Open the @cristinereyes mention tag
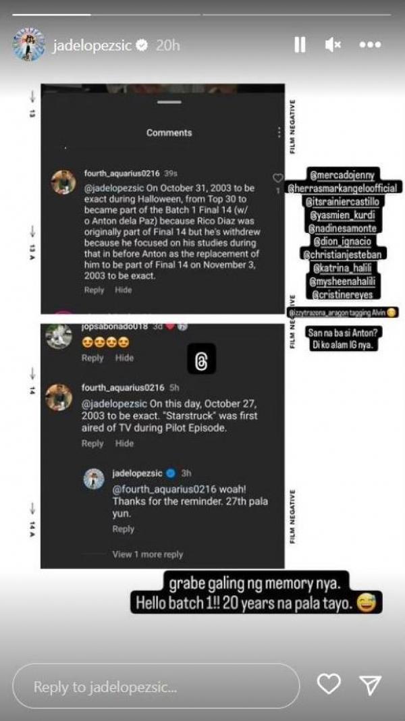 pyautogui.click(x=342, y=295)
